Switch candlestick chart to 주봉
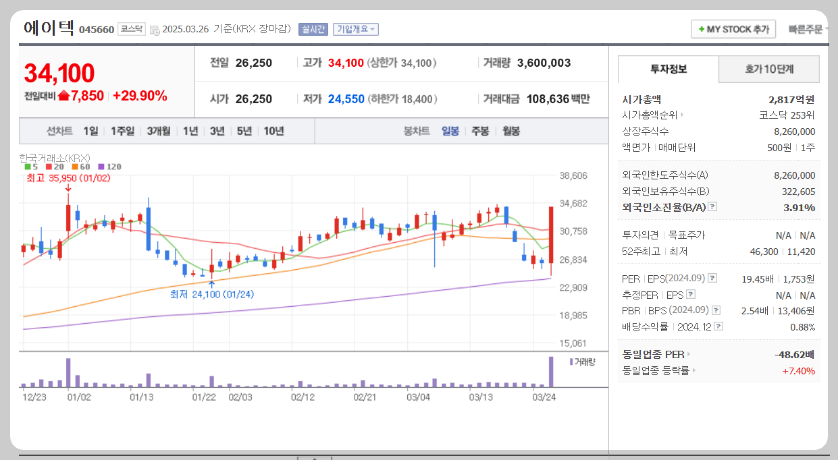 (x=480, y=131)
